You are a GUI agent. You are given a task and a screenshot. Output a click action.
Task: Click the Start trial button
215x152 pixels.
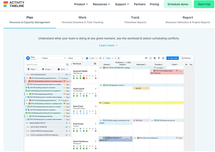click(x=204, y=4)
